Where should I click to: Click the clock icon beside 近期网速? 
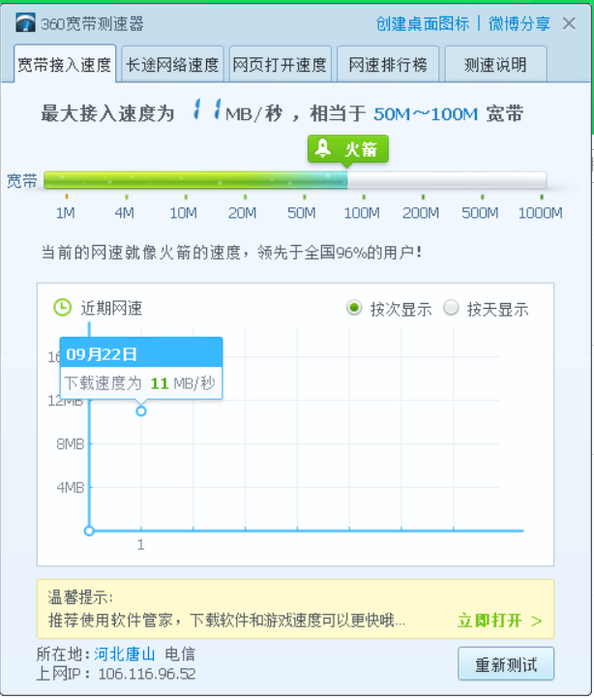62,308
